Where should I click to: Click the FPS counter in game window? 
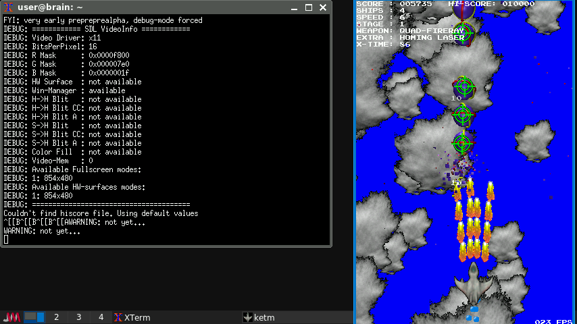[x=554, y=321]
